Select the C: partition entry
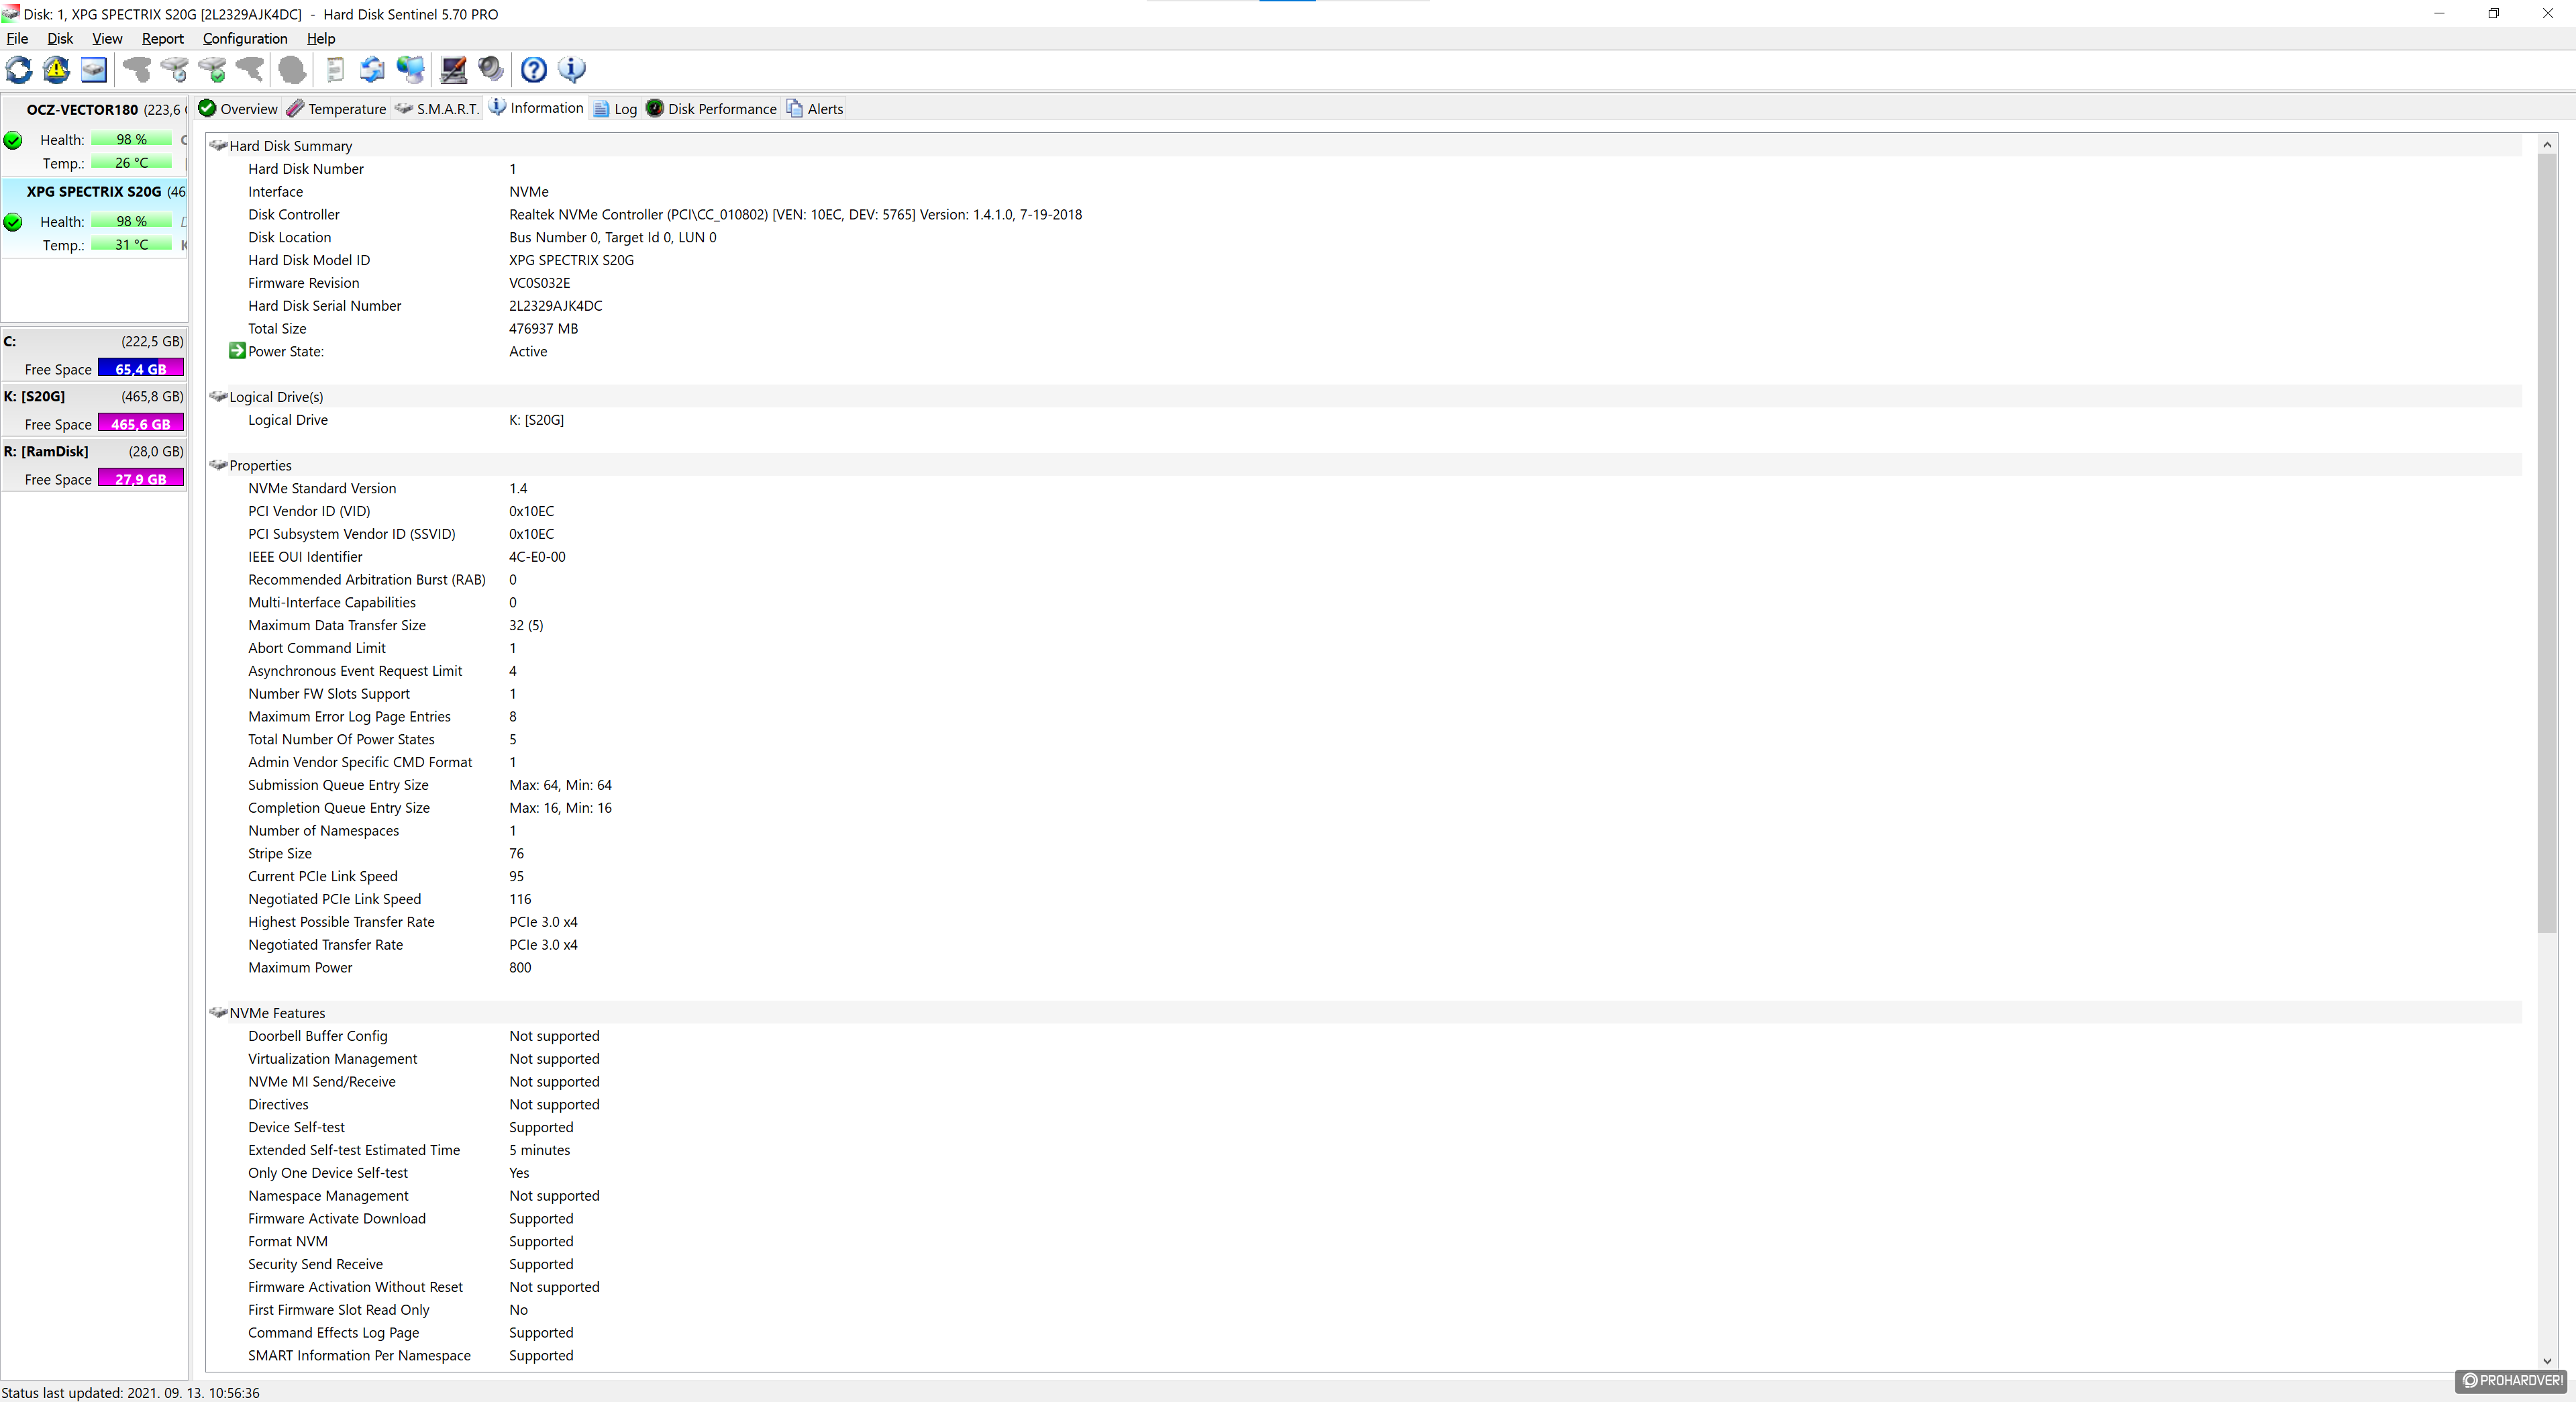The width and height of the screenshot is (2576, 1402). [94, 355]
